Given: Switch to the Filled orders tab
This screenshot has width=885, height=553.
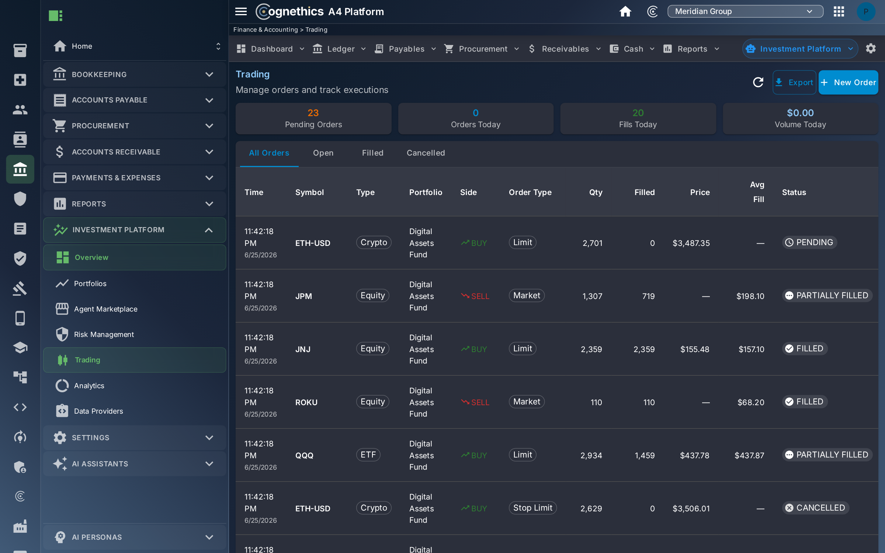Looking at the screenshot, I should tap(372, 153).
